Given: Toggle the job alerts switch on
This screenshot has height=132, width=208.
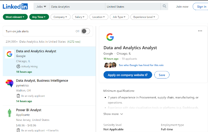Looking at the screenshot, I should (x=85, y=31).
